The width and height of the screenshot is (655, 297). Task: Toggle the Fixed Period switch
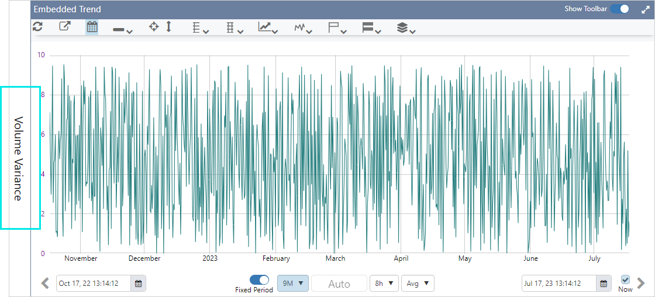point(259,280)
